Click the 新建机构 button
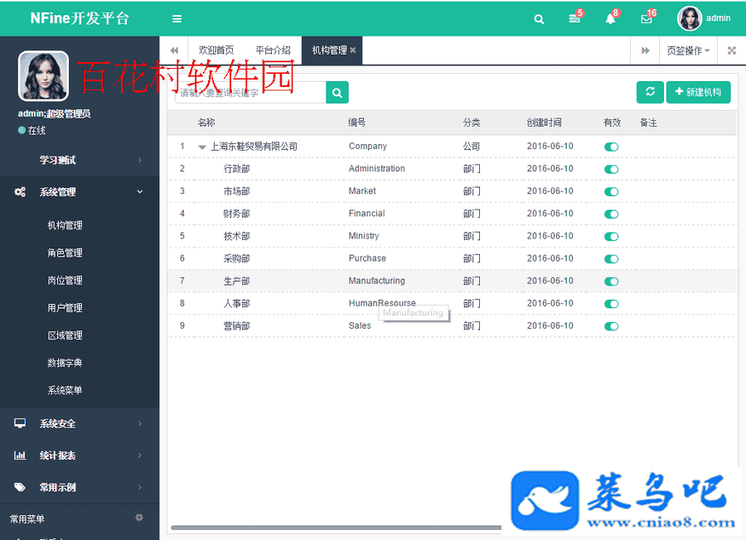Viewport: 746px width, 540px height. 698,92
